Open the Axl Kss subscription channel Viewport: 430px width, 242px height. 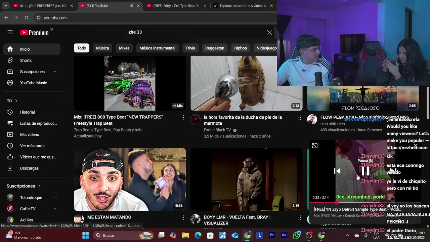pos(32,220)
